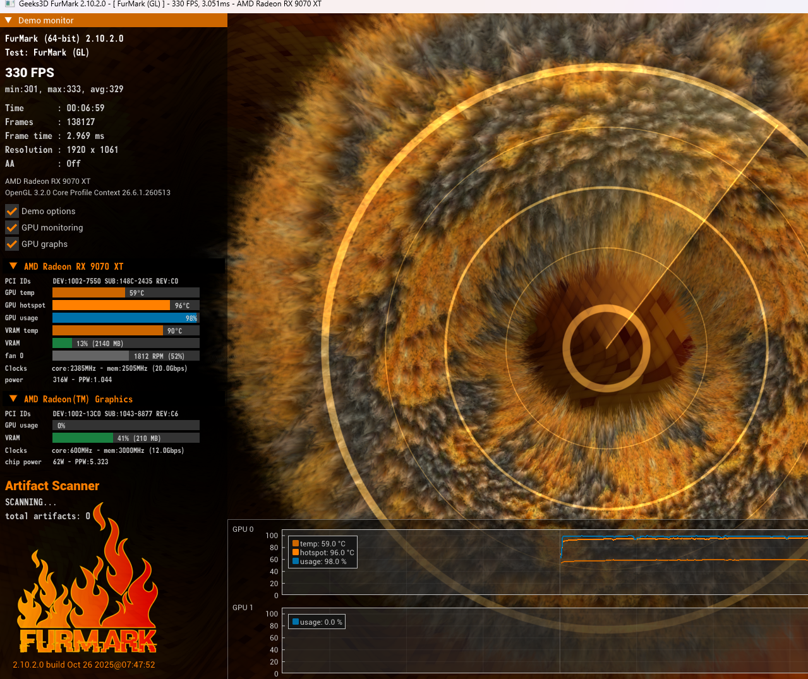Screen dimensions: 808x679
Task: Click the GPU temp 59°C bar
Action: coord(126,292)
